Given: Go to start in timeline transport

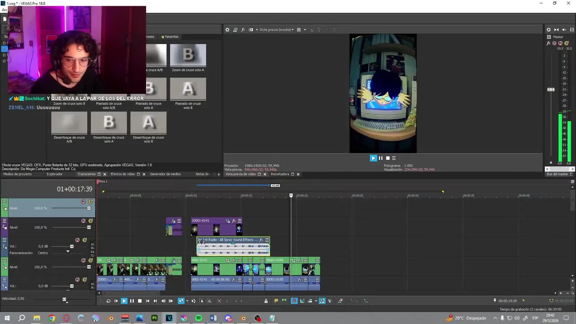Looking at the screenshot, I should pos(147,301).
